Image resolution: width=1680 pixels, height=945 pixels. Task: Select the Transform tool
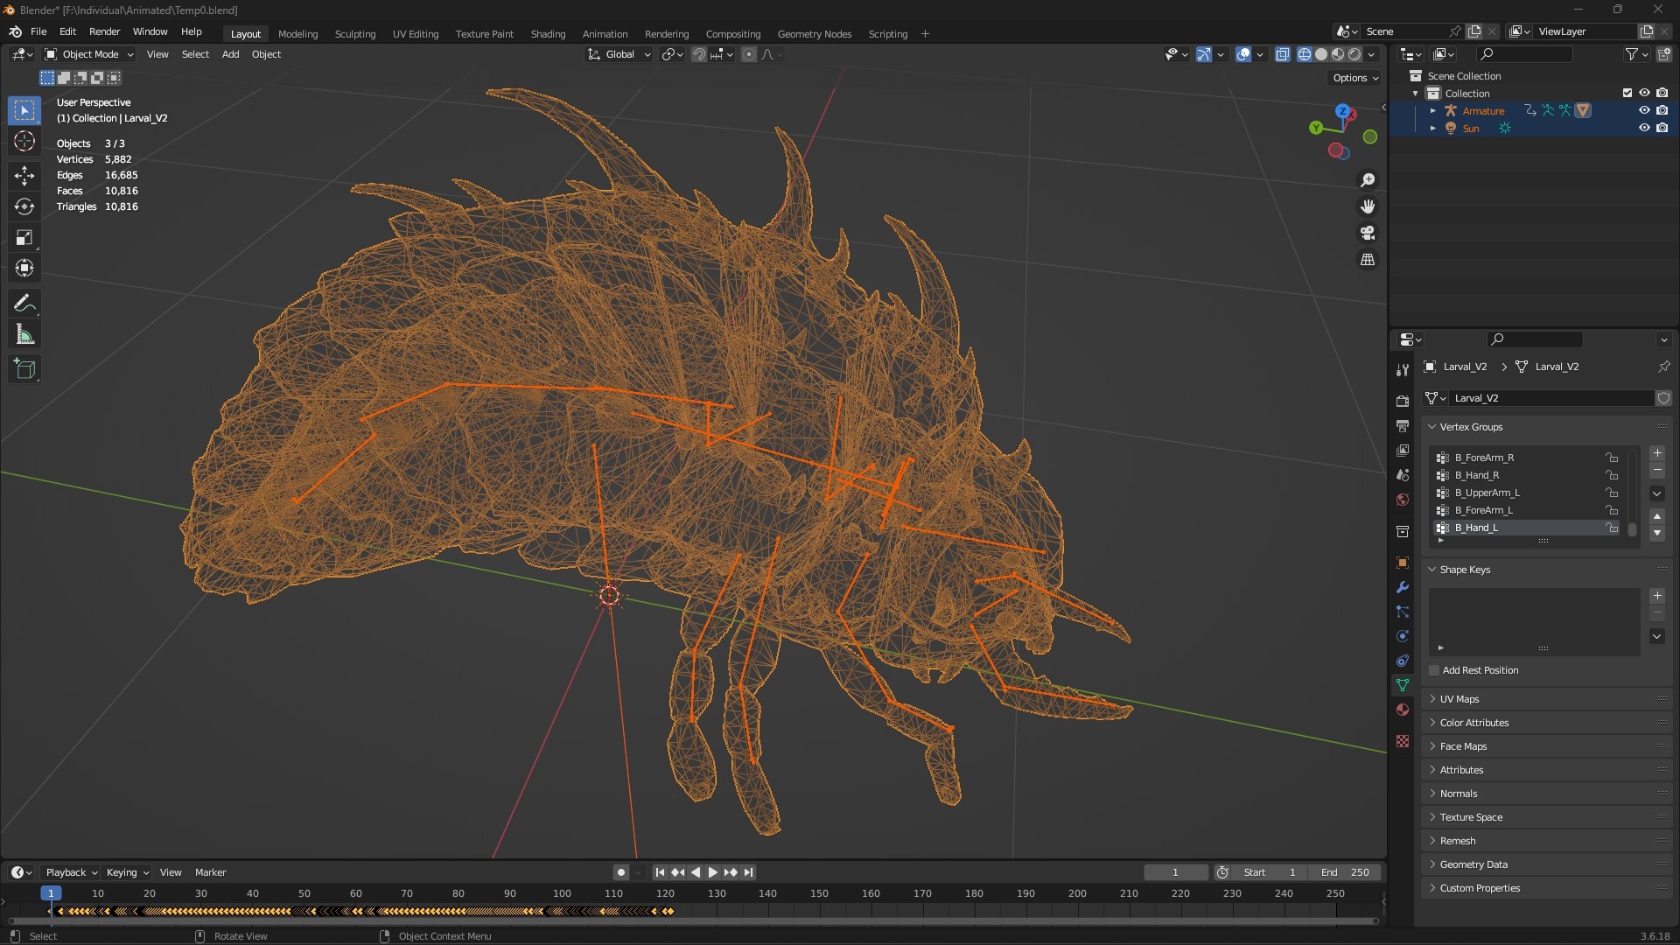pos(24,268)
